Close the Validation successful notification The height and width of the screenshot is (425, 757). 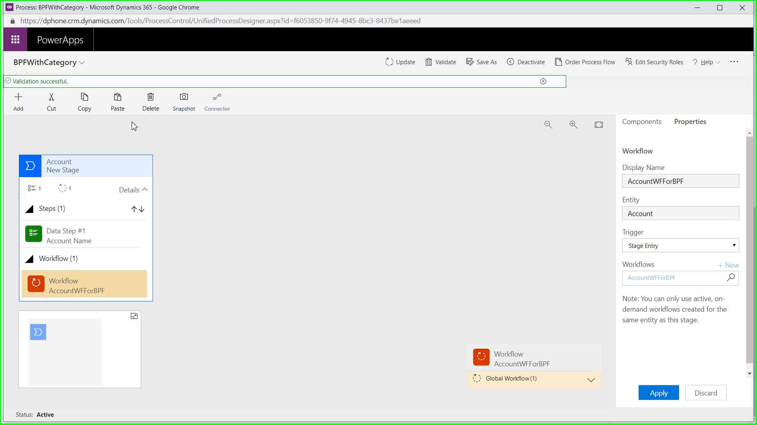point(543,81)
